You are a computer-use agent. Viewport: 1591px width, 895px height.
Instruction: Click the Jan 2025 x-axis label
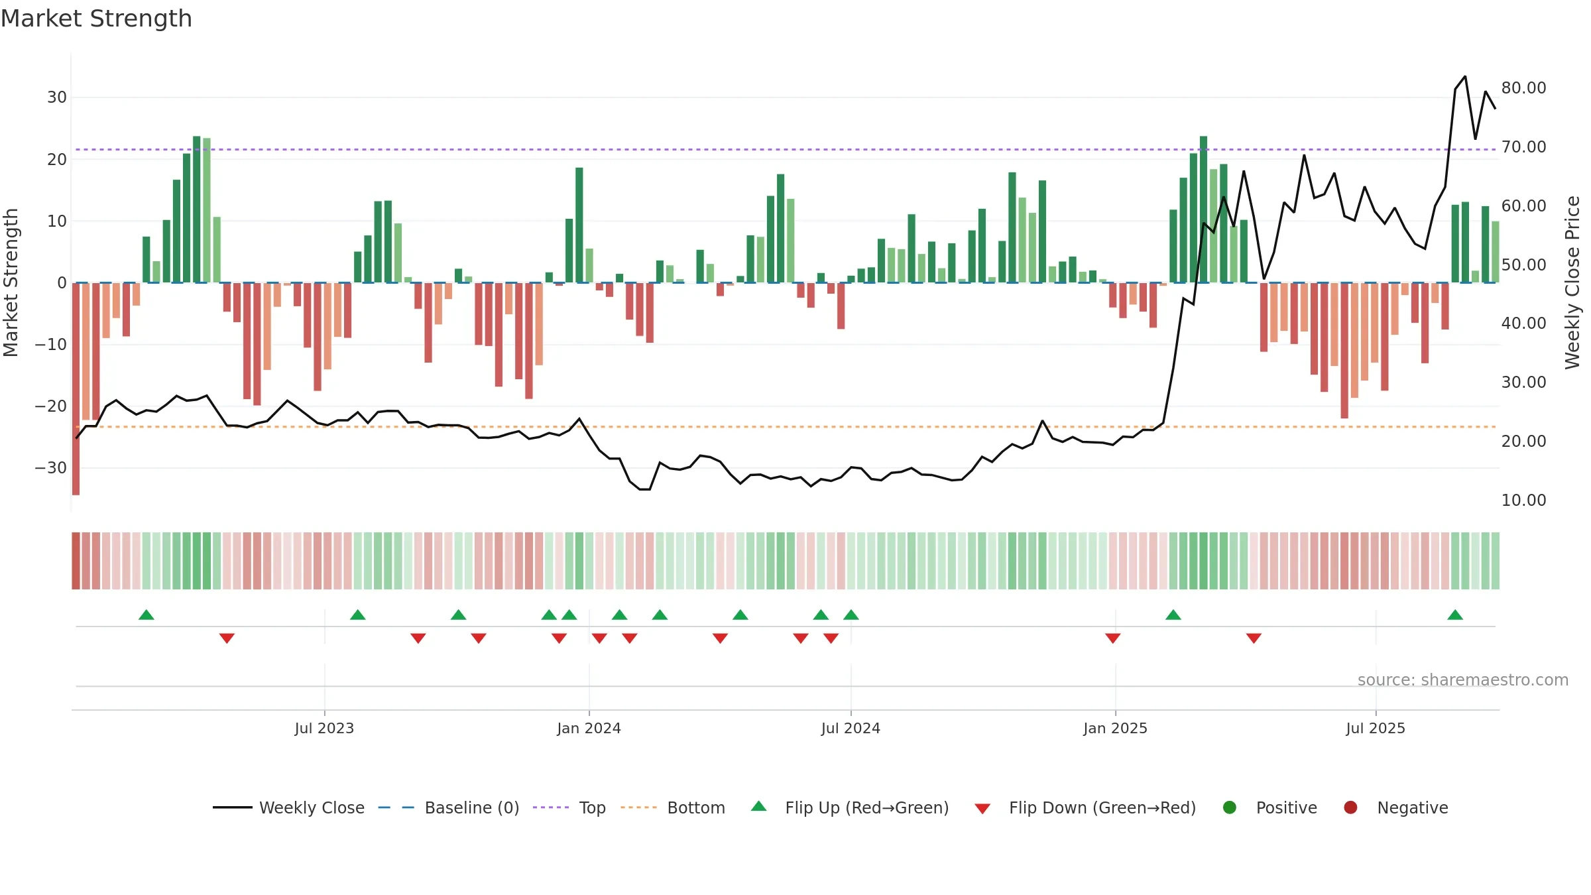point(1115,728)
